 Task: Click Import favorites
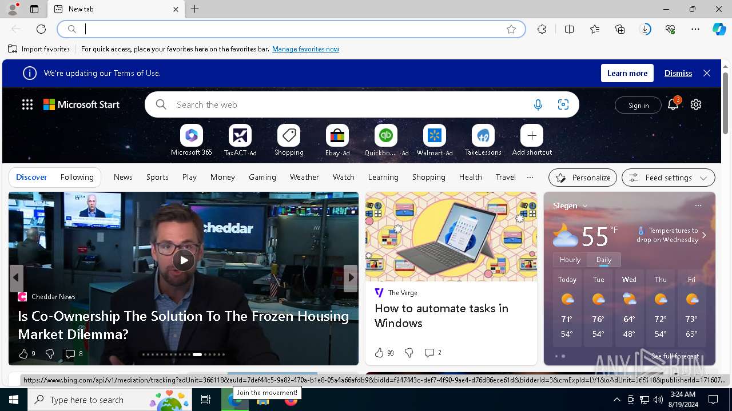39,49
